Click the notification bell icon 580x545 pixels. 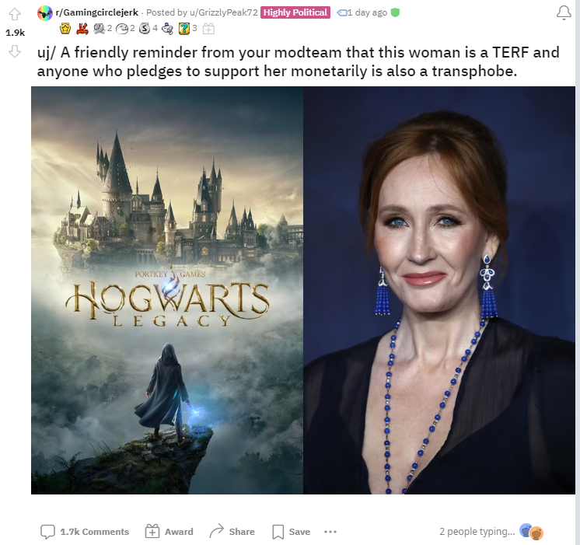pyautogui.click(x=564, y=13)
